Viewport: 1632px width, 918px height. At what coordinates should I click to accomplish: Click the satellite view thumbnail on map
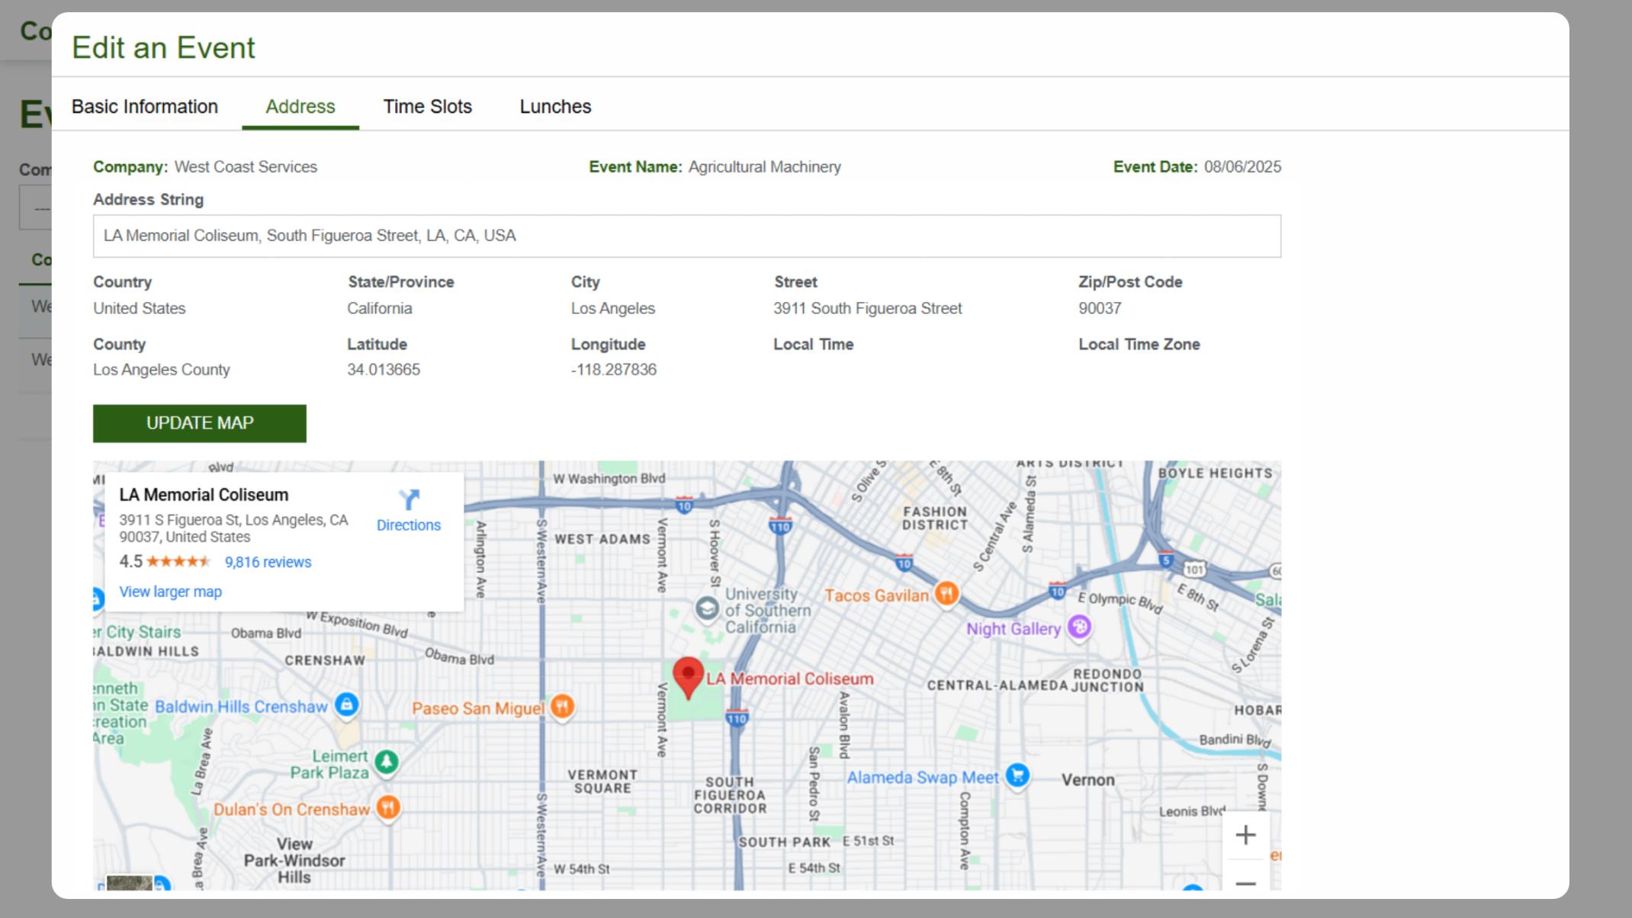tap(130, 882)
